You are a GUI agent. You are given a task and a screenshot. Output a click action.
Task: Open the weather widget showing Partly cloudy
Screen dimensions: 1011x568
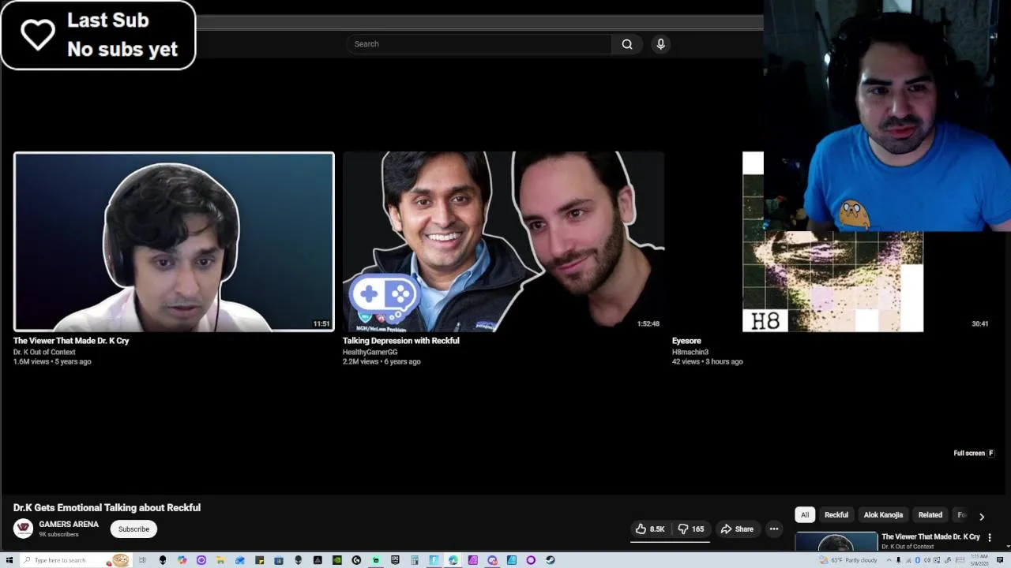[848, 560]
